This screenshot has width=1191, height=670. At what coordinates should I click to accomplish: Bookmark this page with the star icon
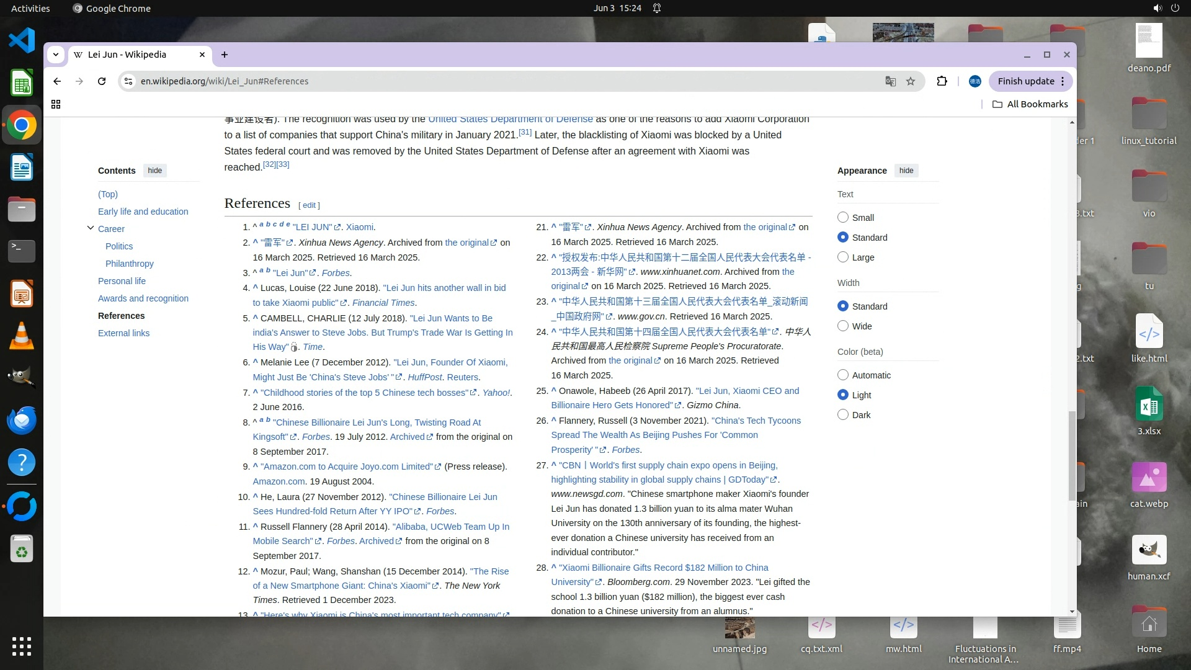[911, 81]
